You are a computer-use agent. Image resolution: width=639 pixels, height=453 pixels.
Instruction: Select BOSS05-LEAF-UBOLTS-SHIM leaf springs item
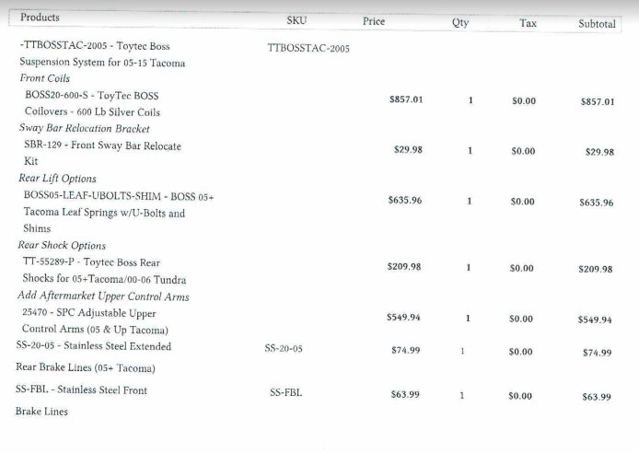pos(119,212)
